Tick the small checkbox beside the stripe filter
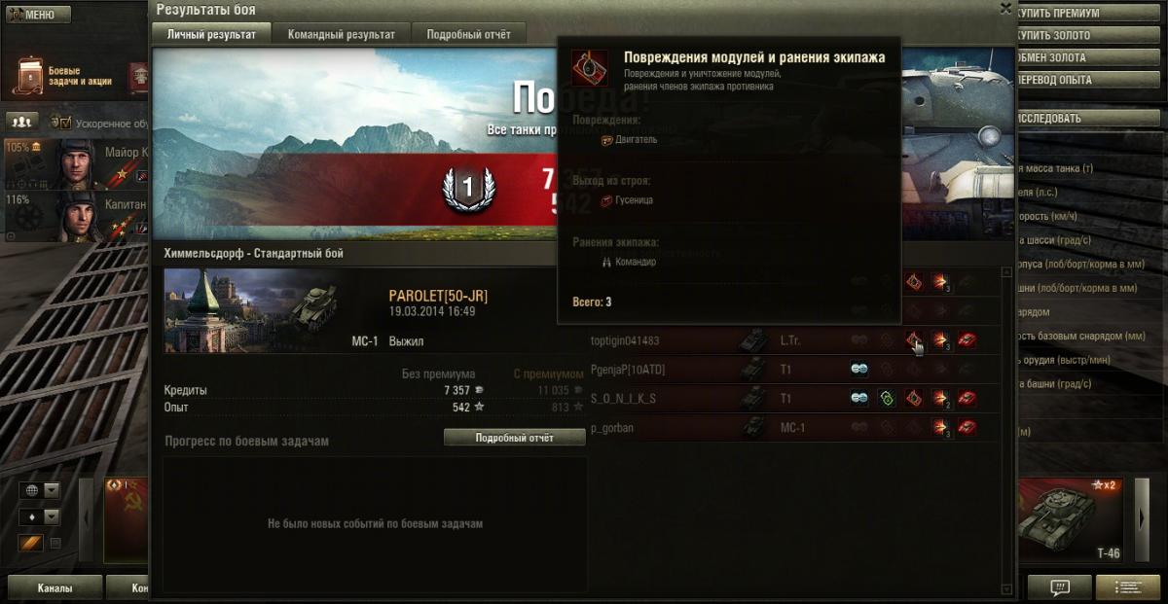 pos(55,543)
